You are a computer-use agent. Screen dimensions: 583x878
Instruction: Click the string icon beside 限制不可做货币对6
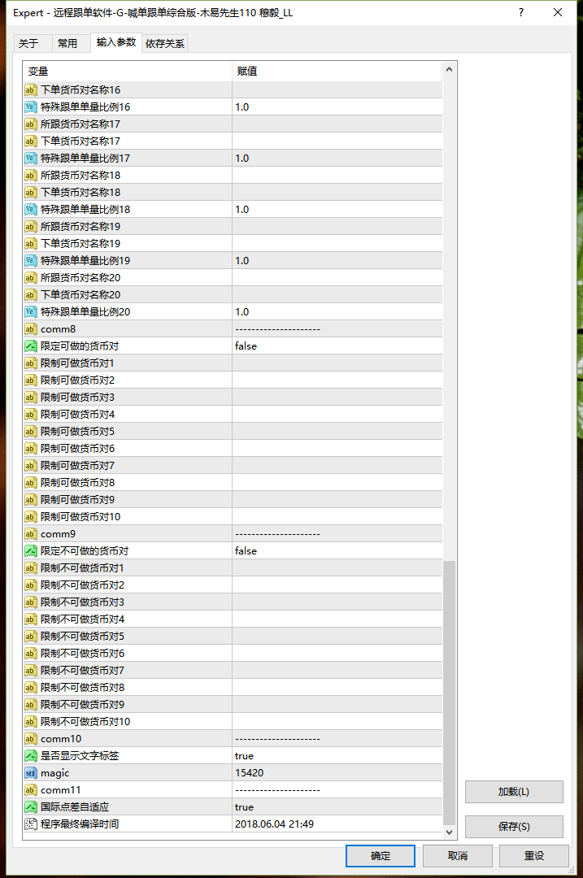tap(31, 654)
